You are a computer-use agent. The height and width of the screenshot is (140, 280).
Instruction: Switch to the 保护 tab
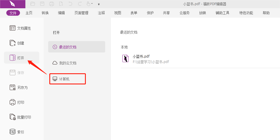pyautogui.click(x=150, y=13)
